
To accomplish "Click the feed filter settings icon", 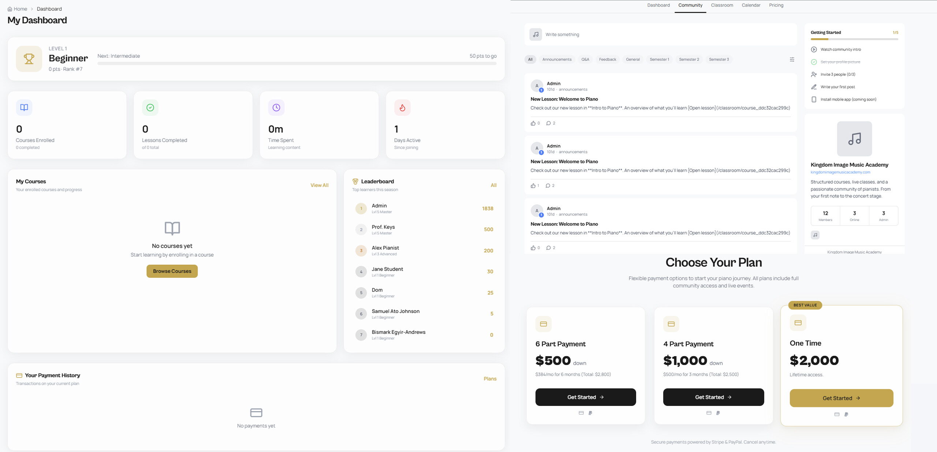I will [792, 59].
